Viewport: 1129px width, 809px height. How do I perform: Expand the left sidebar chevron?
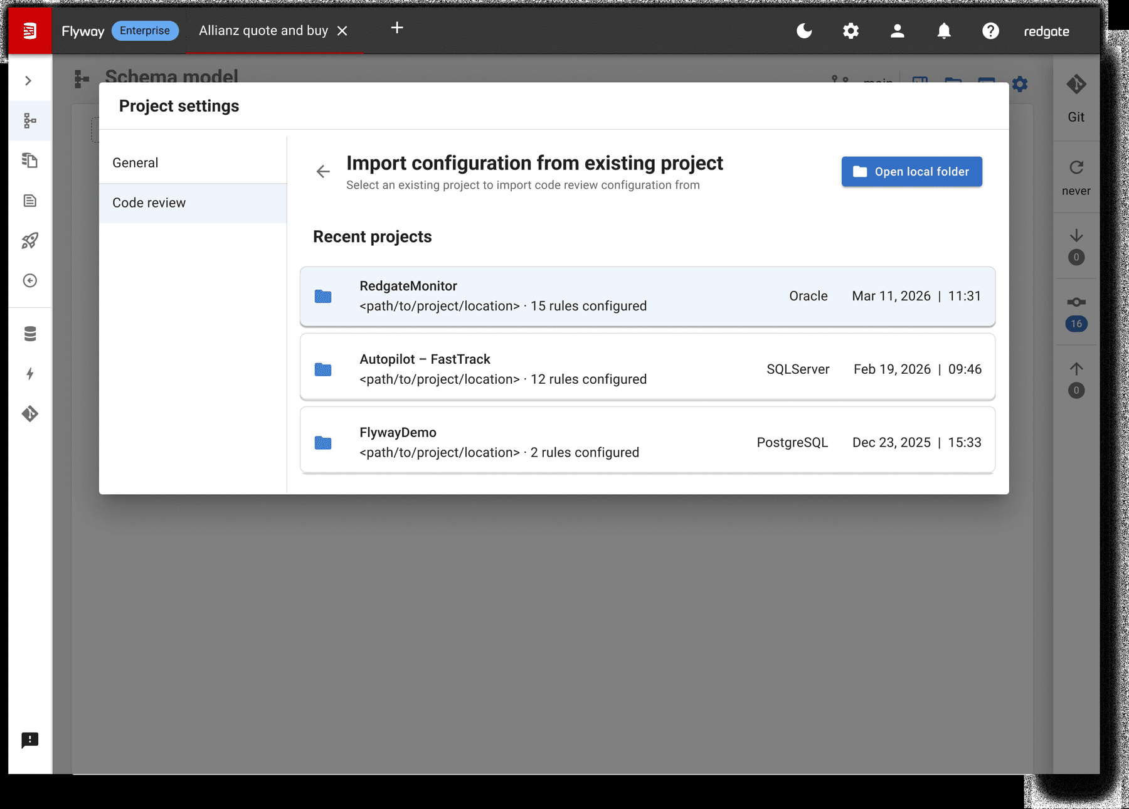point(28,81)
